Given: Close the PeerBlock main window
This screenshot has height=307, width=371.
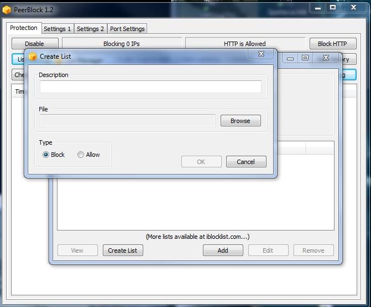Looking at the screenshot, I should pos(353,8).
